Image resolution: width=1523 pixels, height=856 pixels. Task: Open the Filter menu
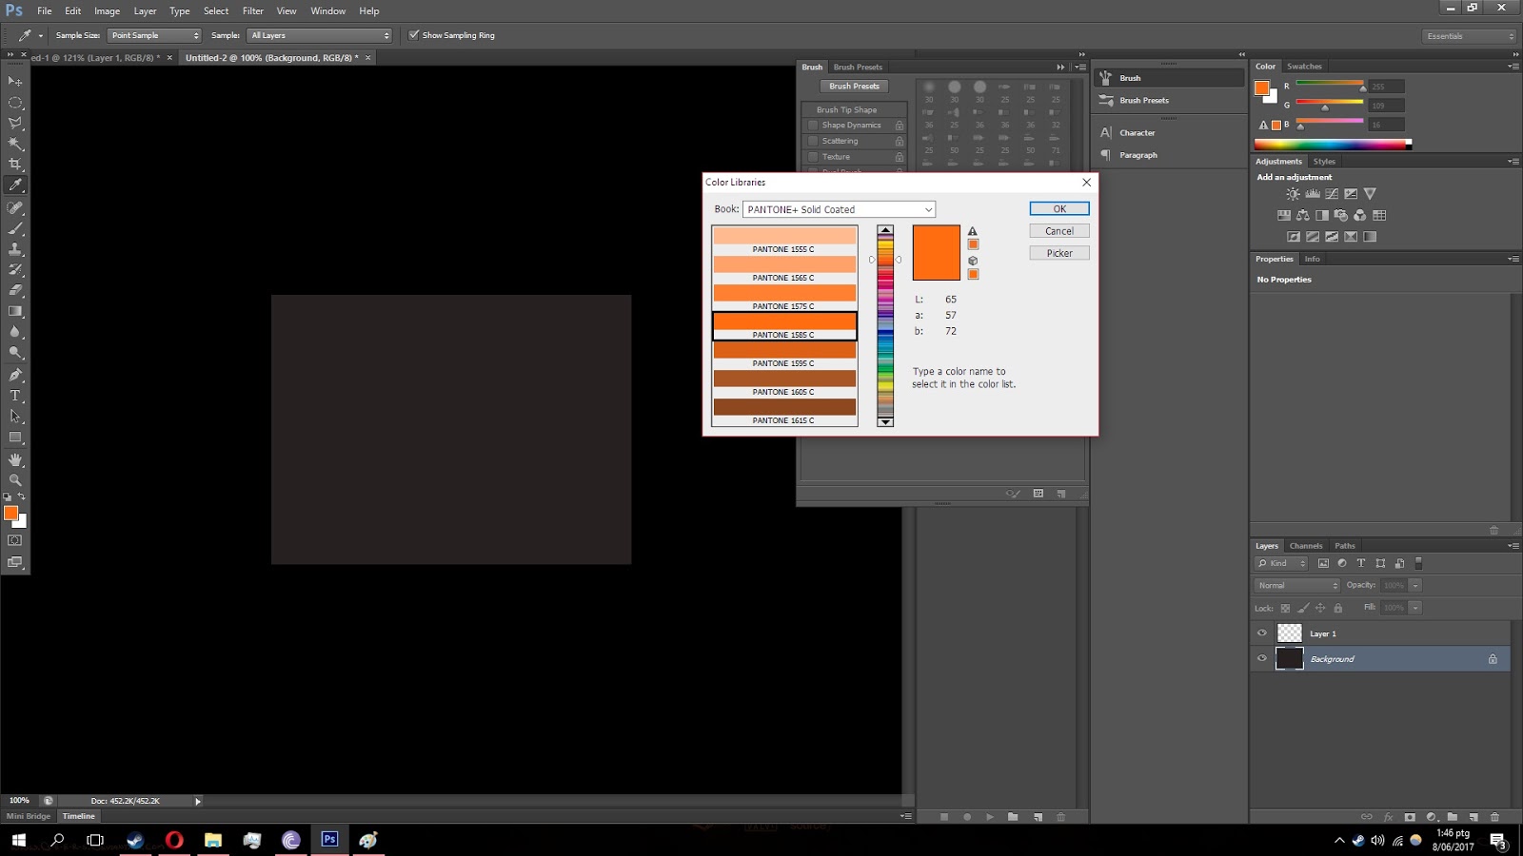pos(252,11)
